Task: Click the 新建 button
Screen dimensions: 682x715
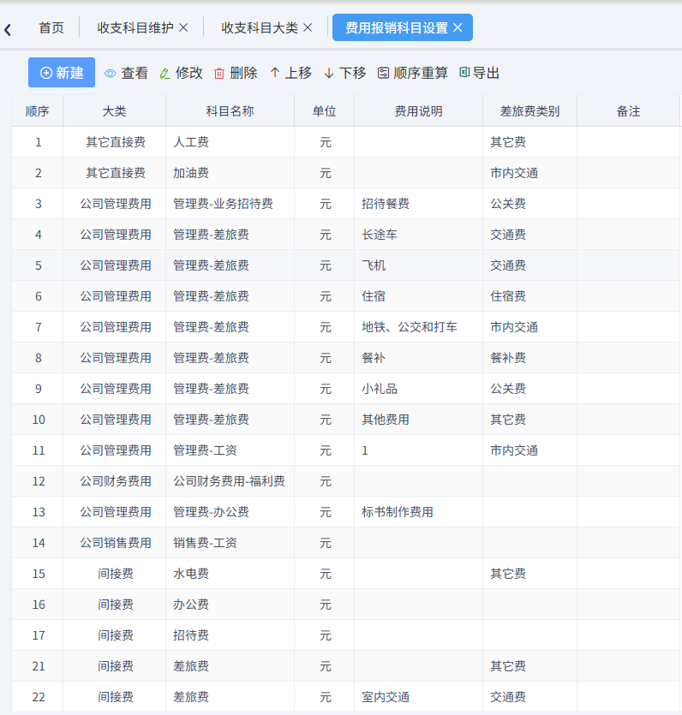Action: point(62,73)
